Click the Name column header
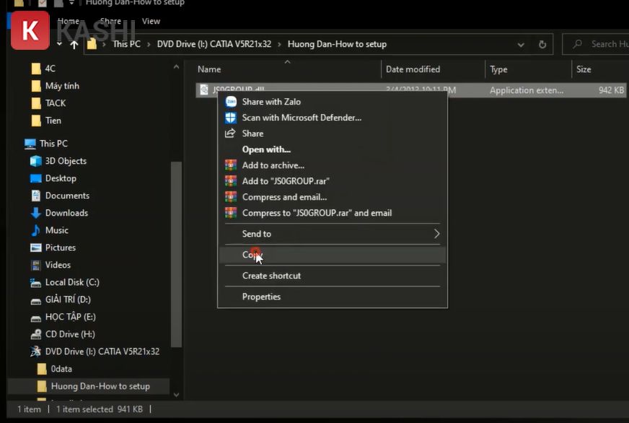Screen dimensions: 629x423 coord(209,69)
